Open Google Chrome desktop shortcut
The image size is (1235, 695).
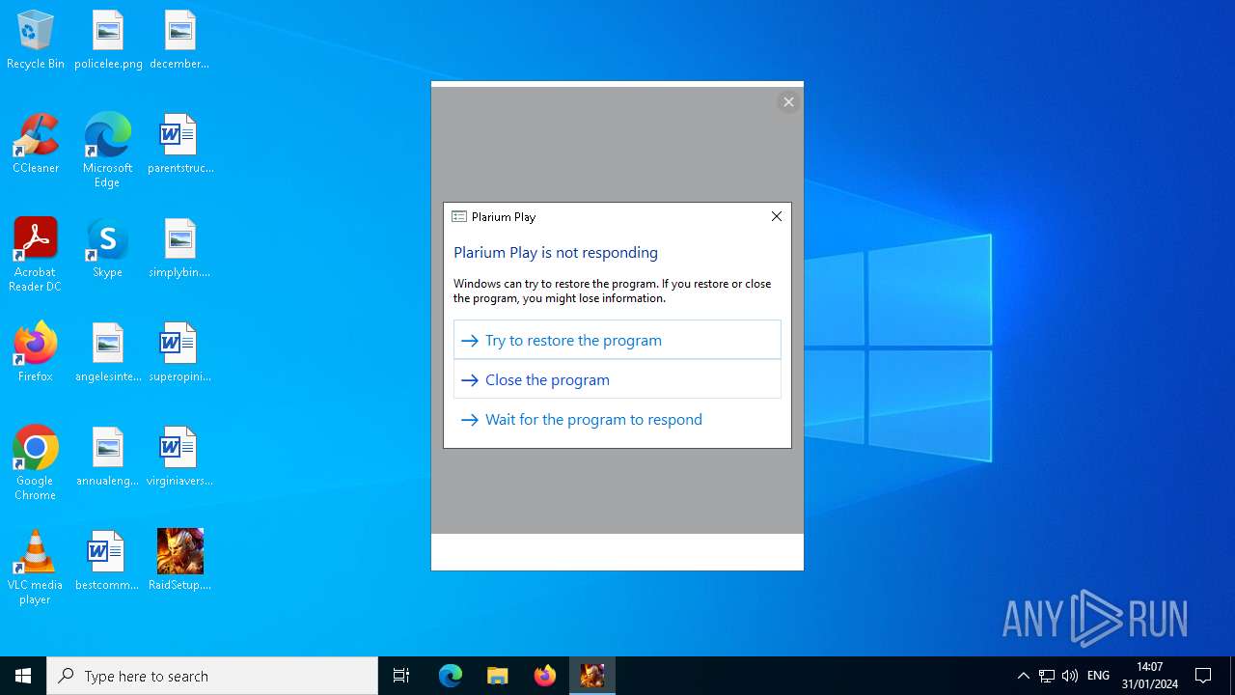pyautogui.click(x=36, y=463)
